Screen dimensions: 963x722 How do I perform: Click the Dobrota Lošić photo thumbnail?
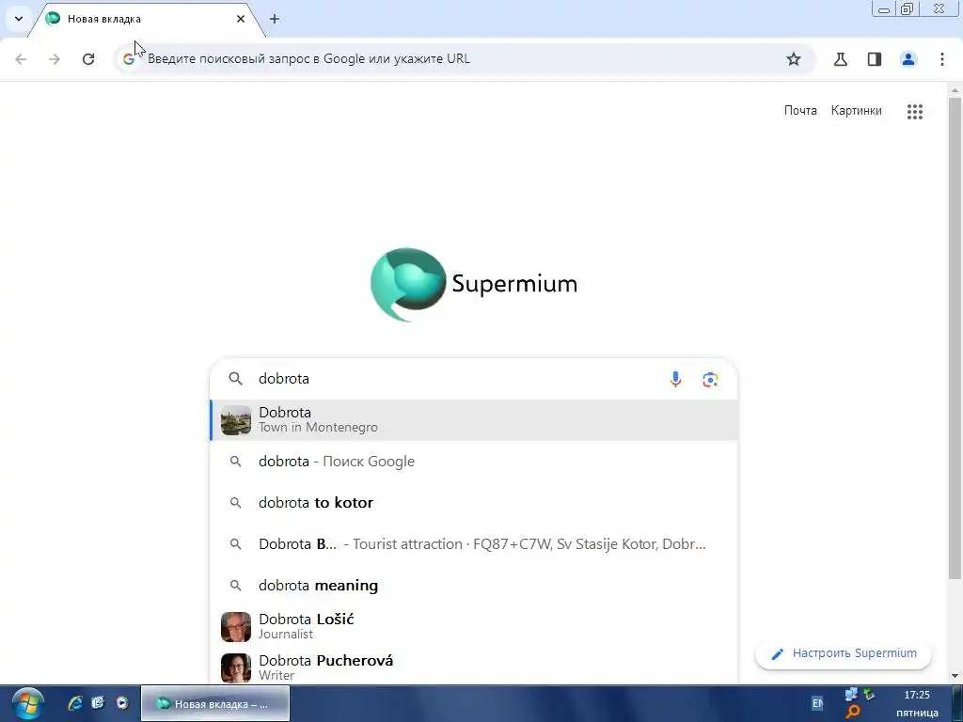(236, 627)
